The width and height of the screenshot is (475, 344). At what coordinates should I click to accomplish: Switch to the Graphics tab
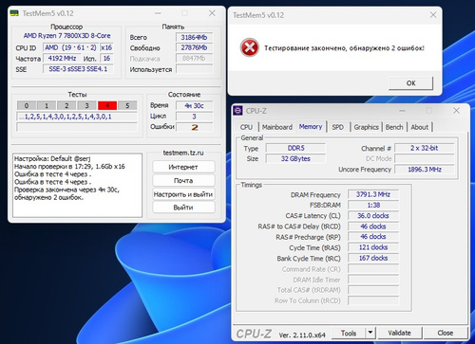click(366, 127)
